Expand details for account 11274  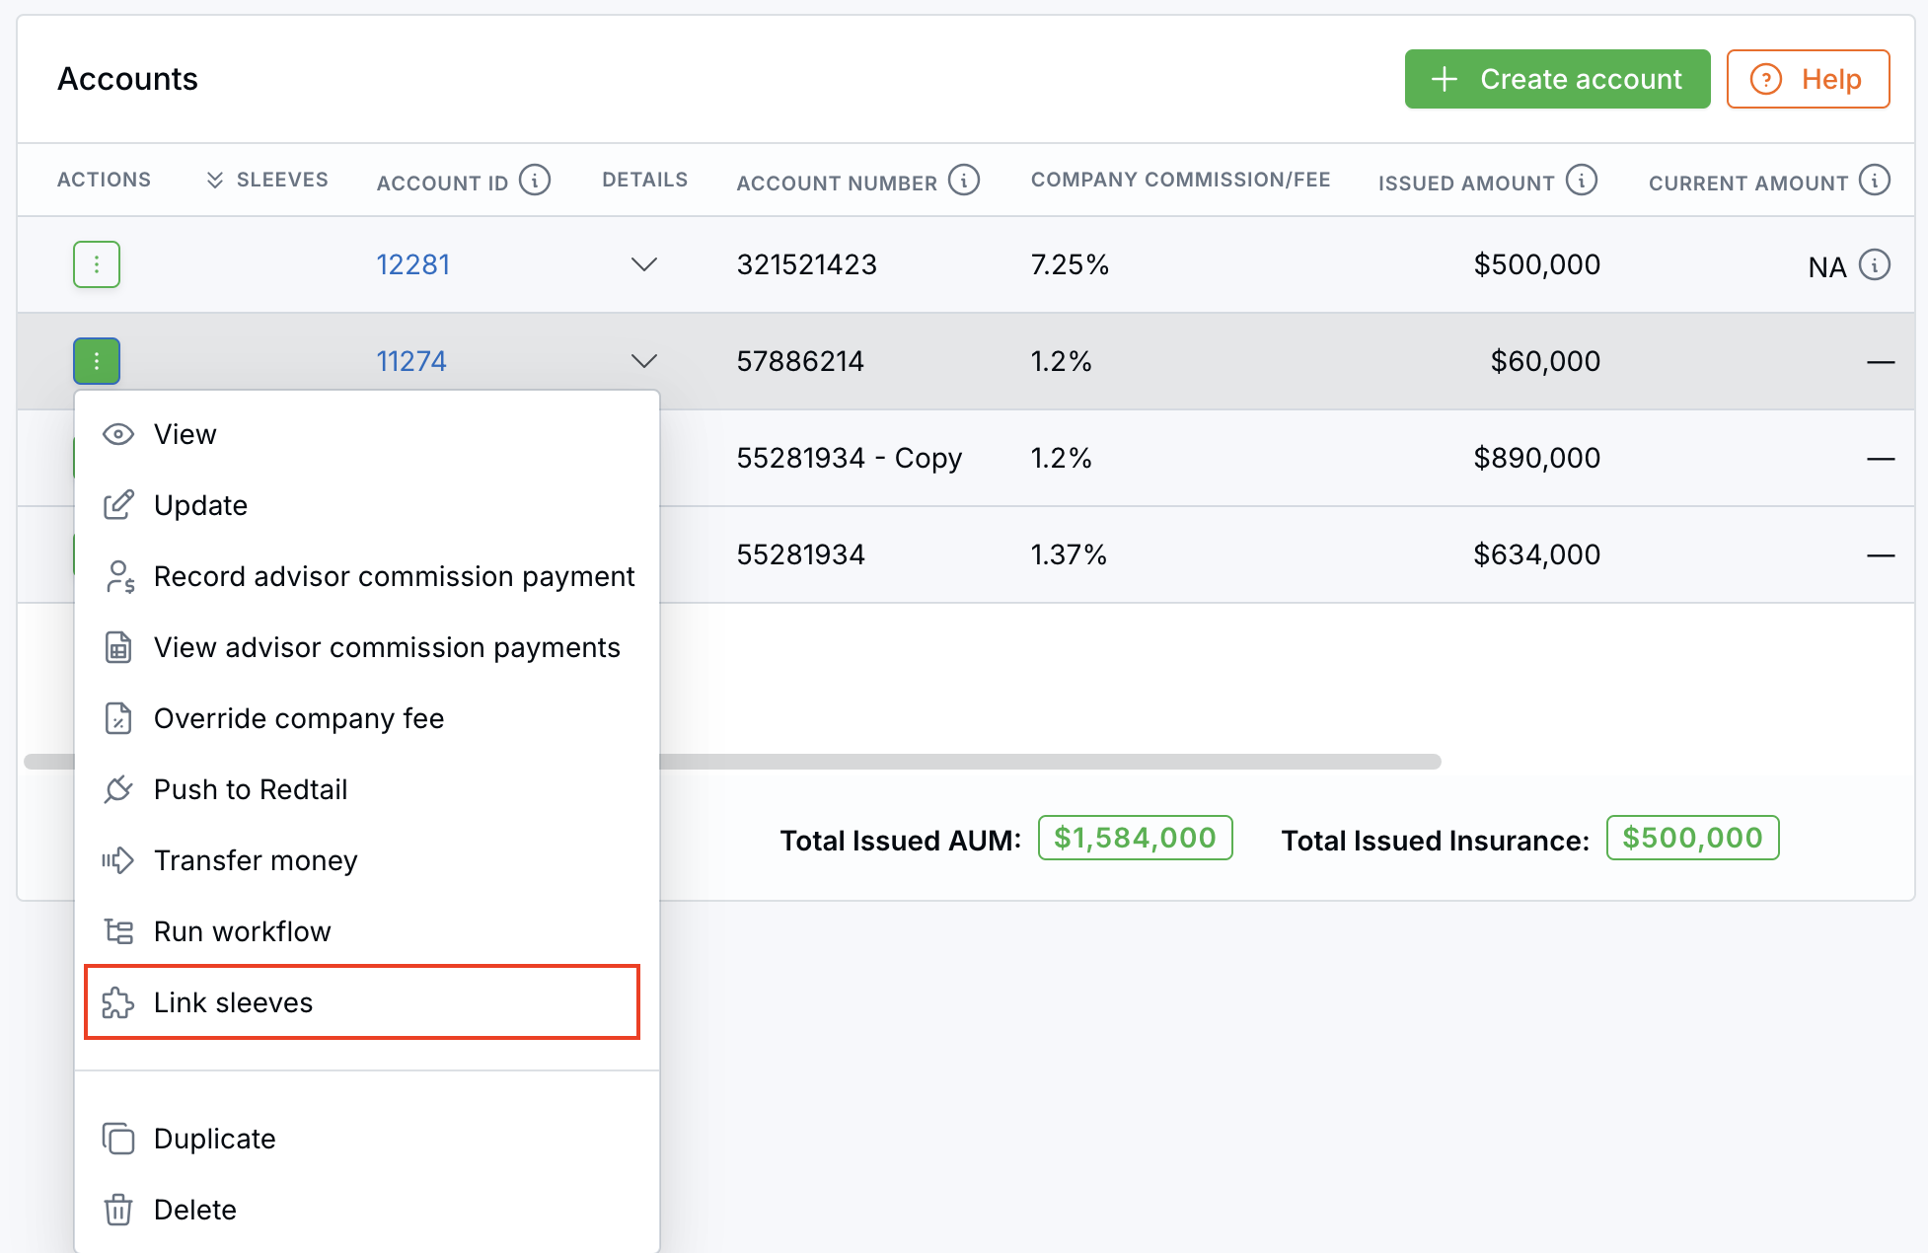pos(644,361)
